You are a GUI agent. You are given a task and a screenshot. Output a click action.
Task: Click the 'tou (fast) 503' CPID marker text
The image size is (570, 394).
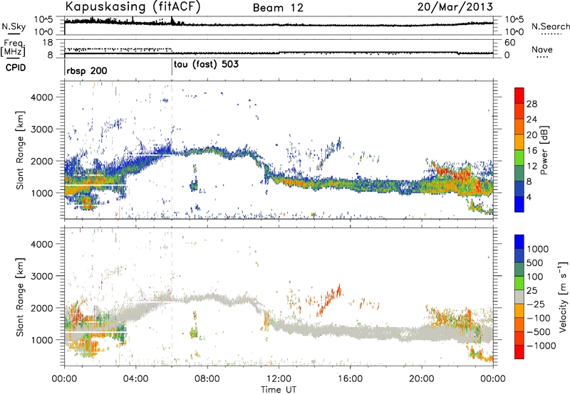tap(206, 65)
